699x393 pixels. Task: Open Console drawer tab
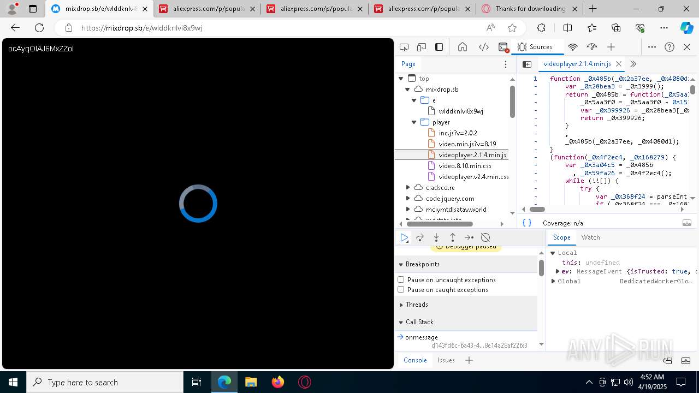point(415,360)
